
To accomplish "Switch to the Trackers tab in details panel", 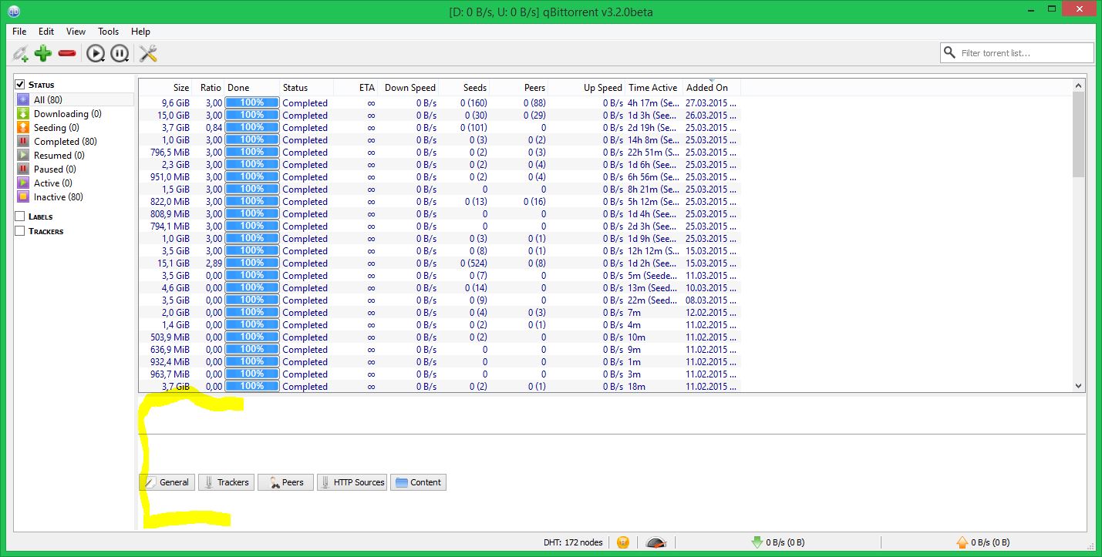I will [226, 482].
